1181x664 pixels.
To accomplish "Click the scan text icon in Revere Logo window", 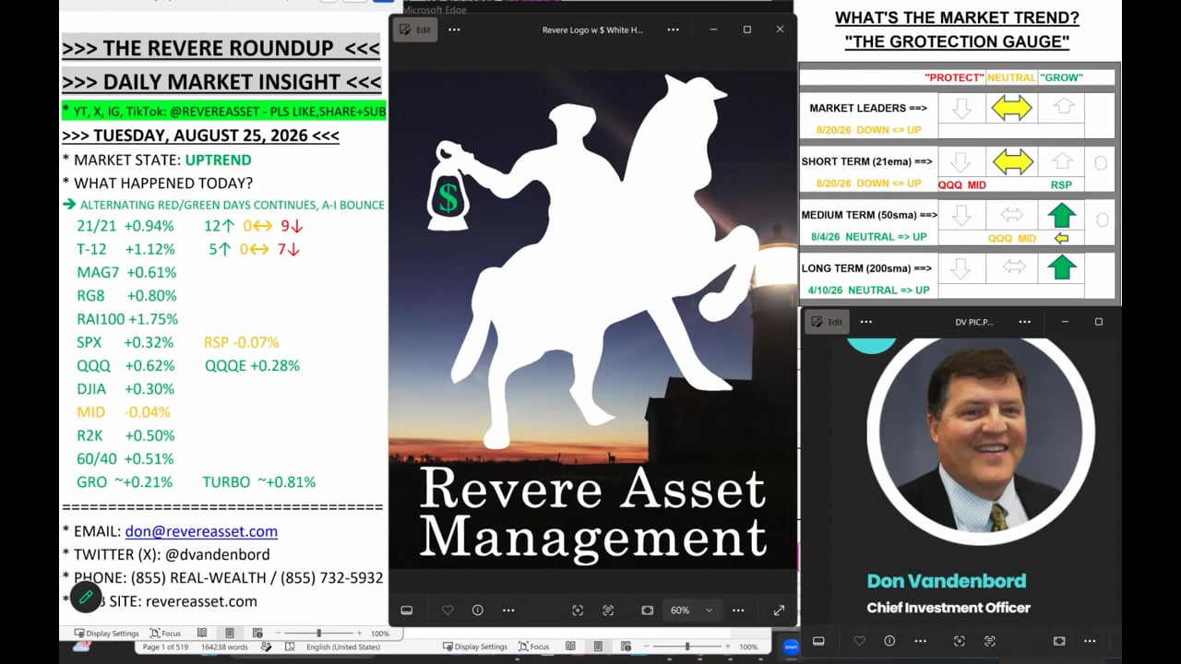I will click(608, 611).
